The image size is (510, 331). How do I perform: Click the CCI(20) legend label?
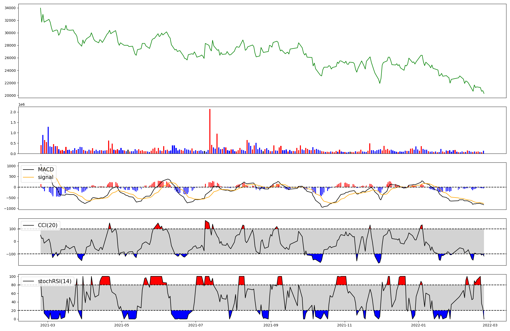pyautogui.click(x=48, y=225)
